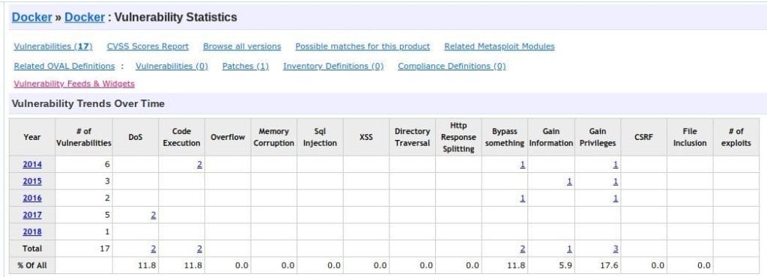Click Total row Gain Information count 1
The image size is (767, 277).
tap(569, 249)
